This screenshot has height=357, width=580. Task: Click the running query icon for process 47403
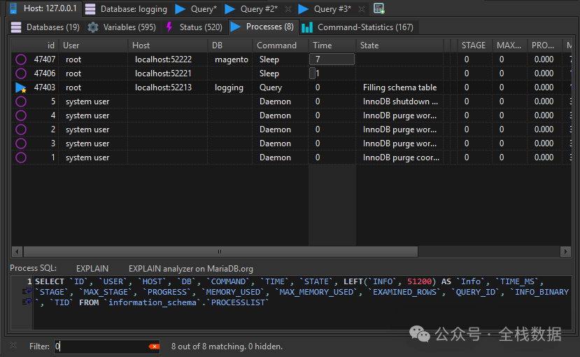pyautogui.click(x=21, y=87)
